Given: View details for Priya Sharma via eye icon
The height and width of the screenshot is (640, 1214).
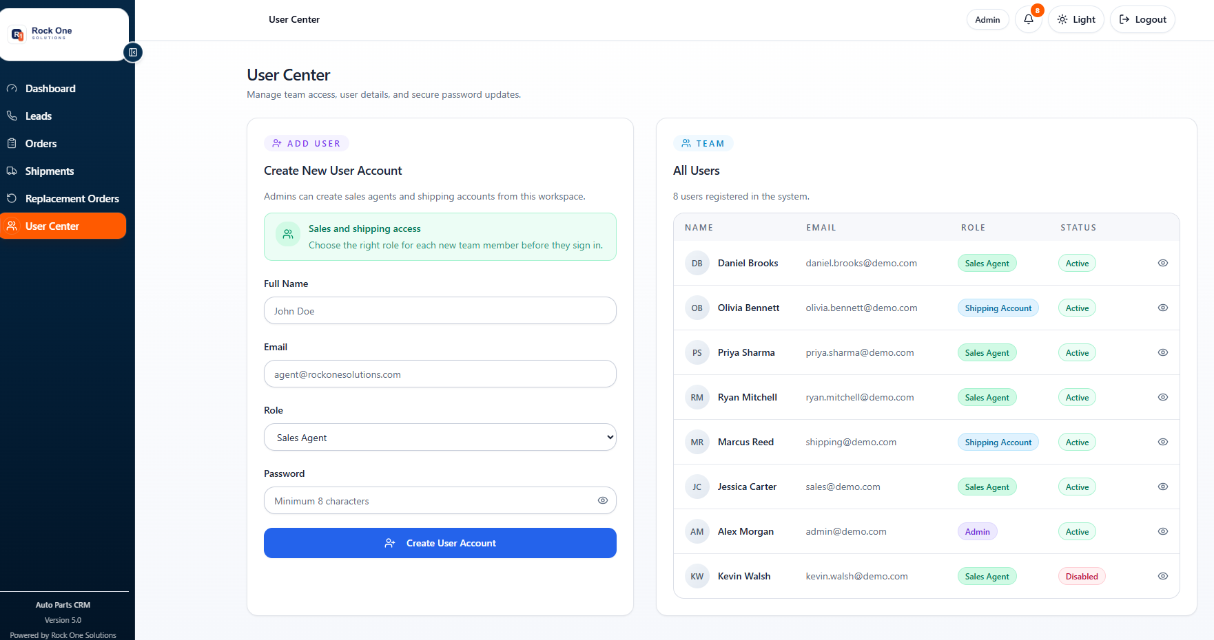Looking at the screenshot, I should click(x=1163, y=352).
